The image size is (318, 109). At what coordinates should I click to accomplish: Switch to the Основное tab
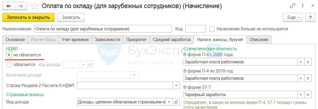pos(15,39)
